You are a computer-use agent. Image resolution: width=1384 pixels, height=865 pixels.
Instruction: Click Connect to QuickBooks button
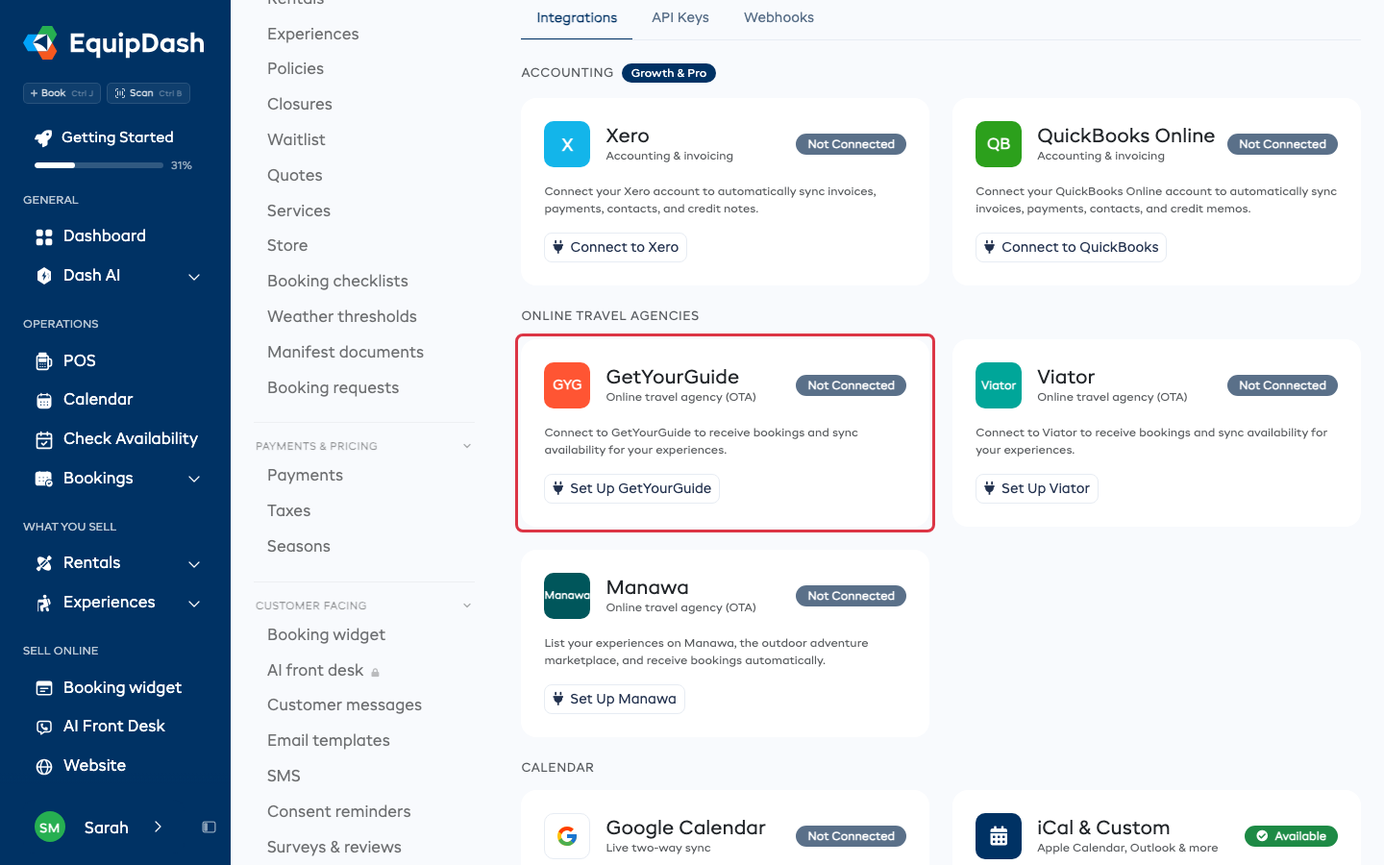[x=1071, y=247]
